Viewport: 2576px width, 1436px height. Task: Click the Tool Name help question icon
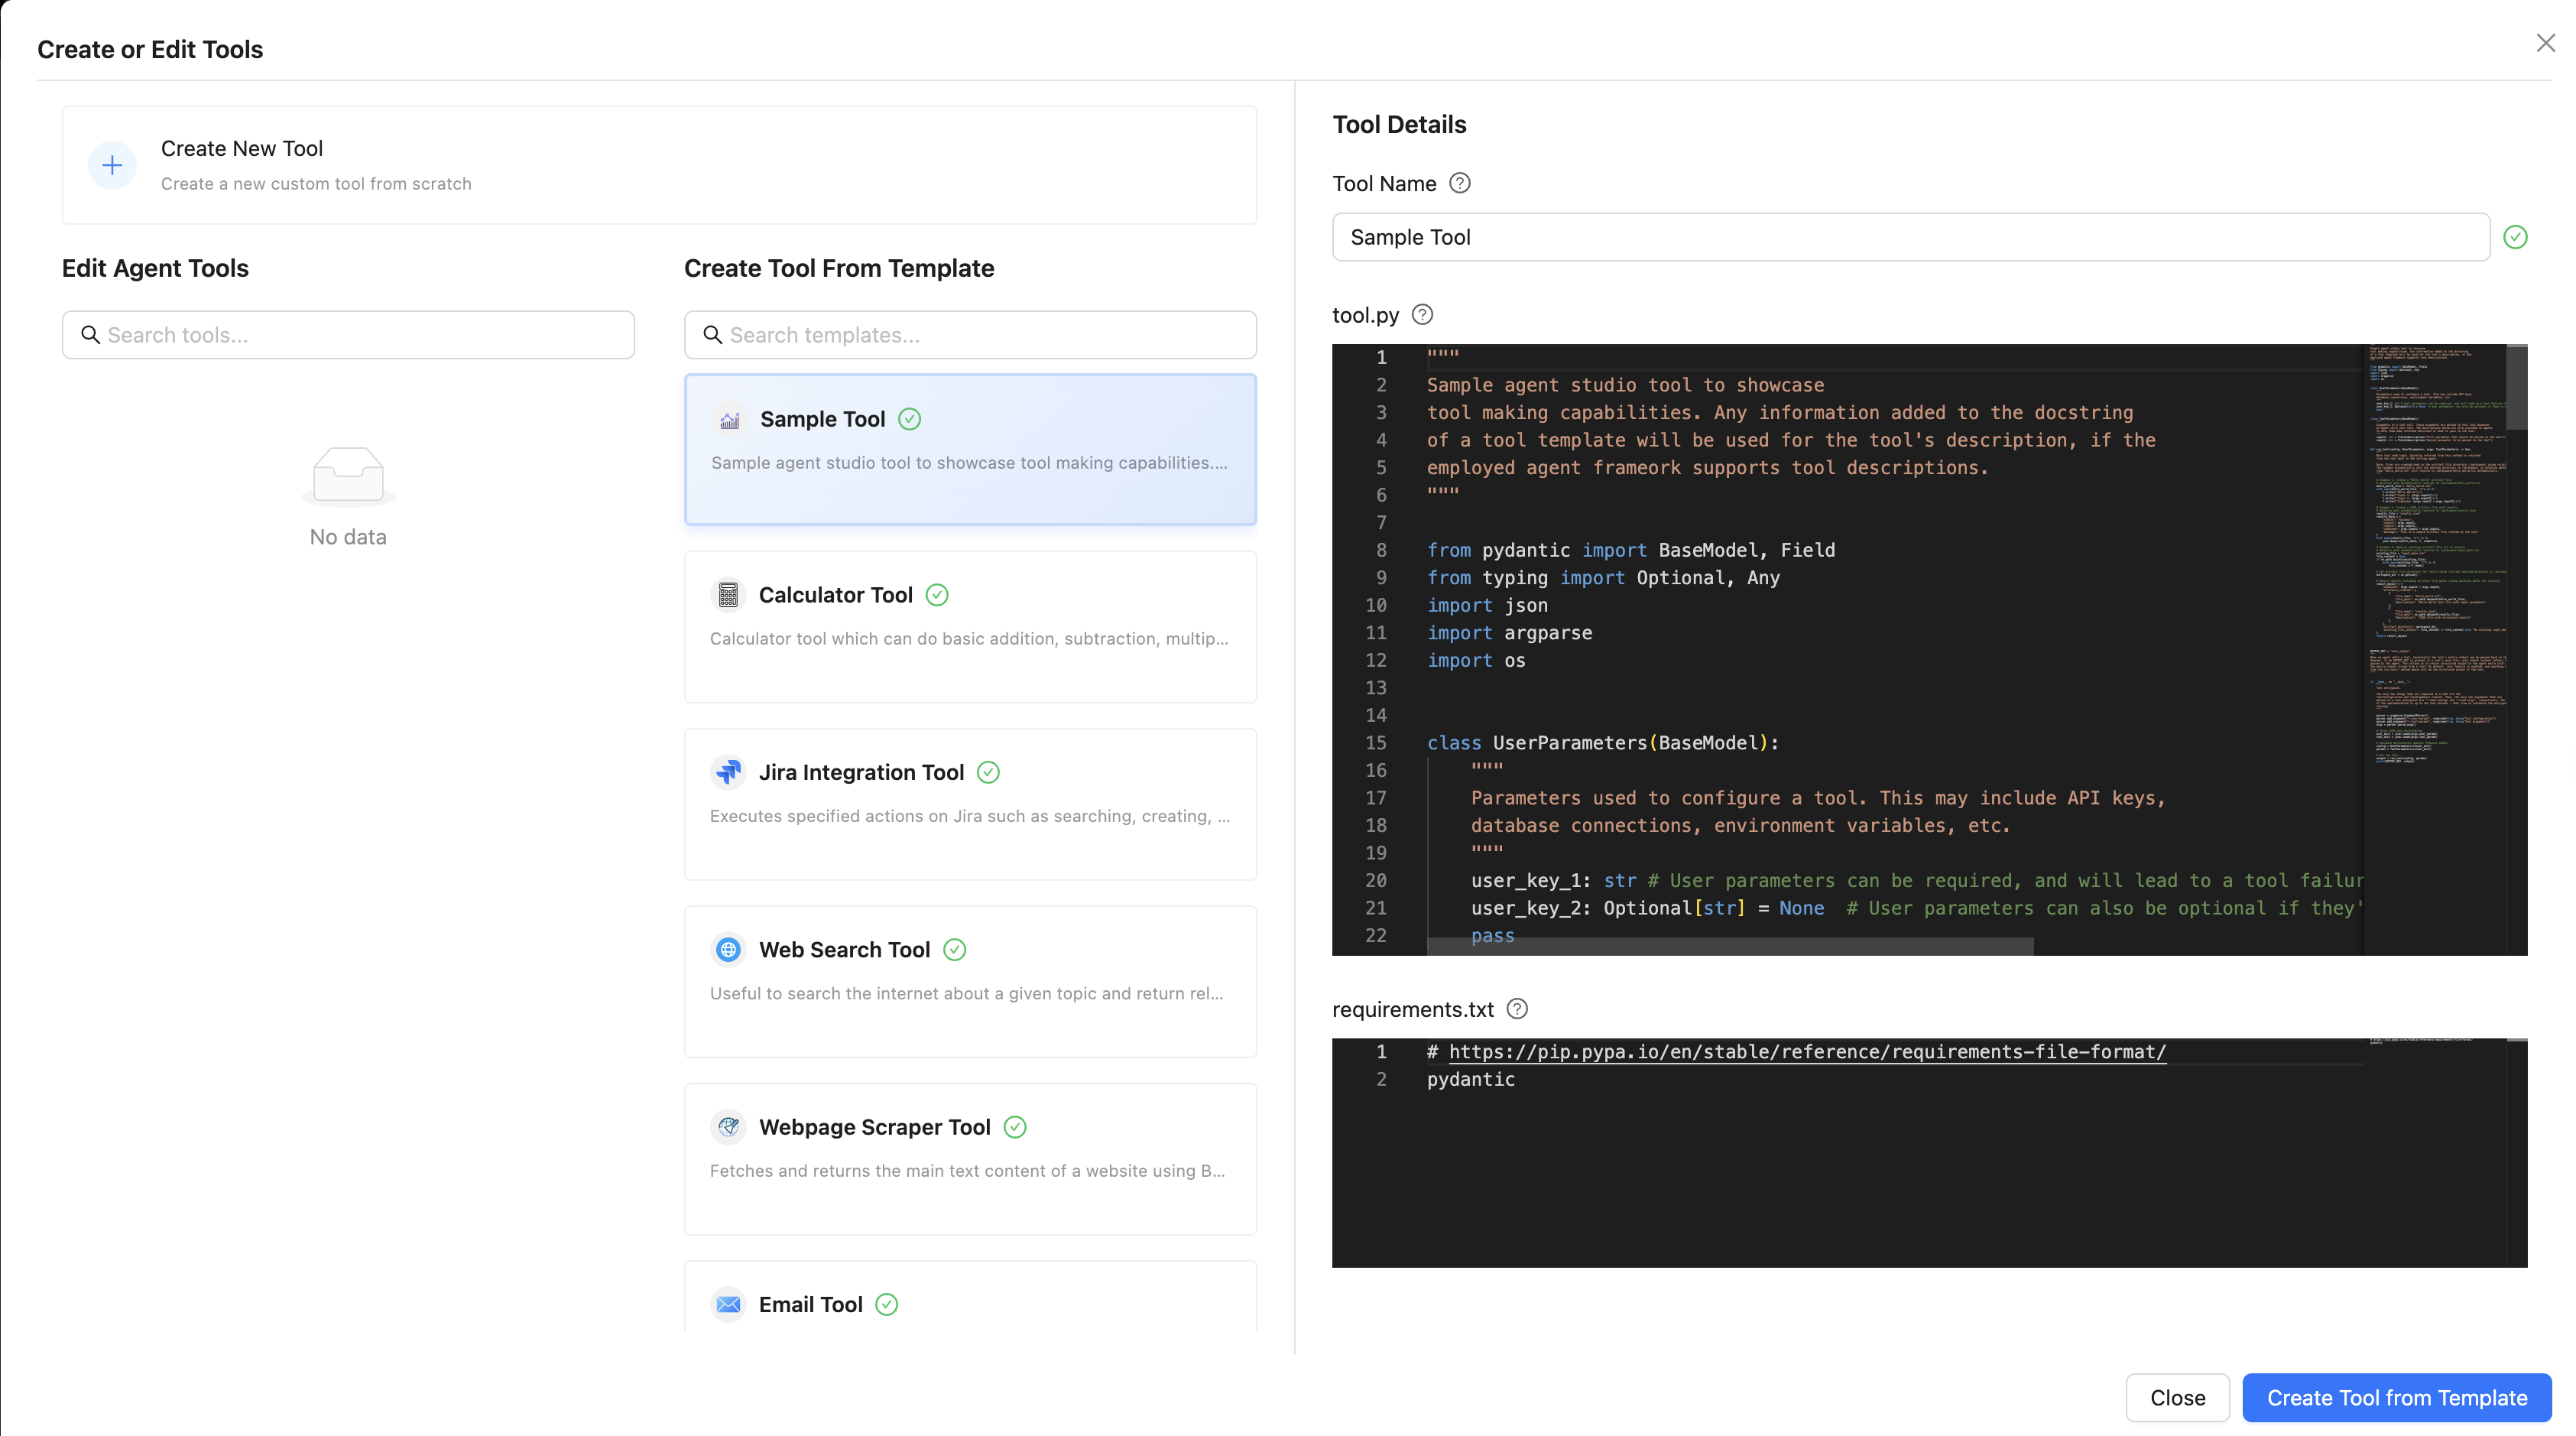tap(1459, 183)
